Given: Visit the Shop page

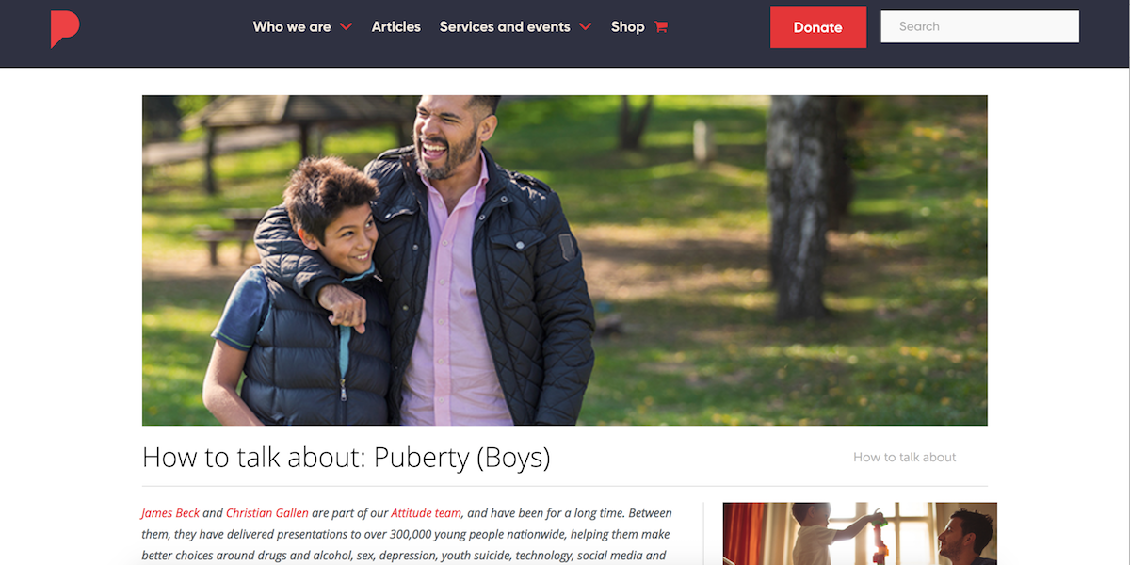Looking at the screenshot, I should [x=627, y=26].
